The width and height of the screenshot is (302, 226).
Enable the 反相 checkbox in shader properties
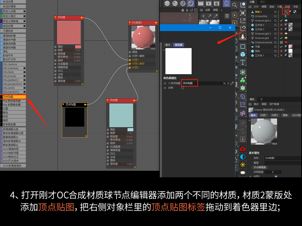(182, 88)
